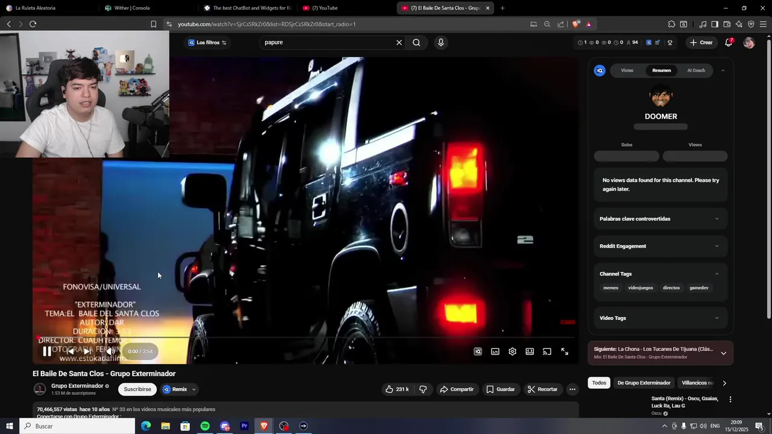
Task: Open Los filtros filter button
Action: click(207, 42)
